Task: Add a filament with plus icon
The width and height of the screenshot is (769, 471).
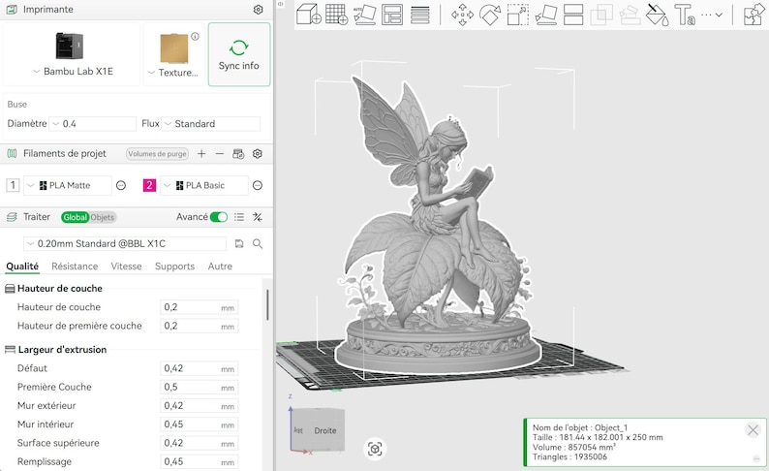Action: [201, 153]
